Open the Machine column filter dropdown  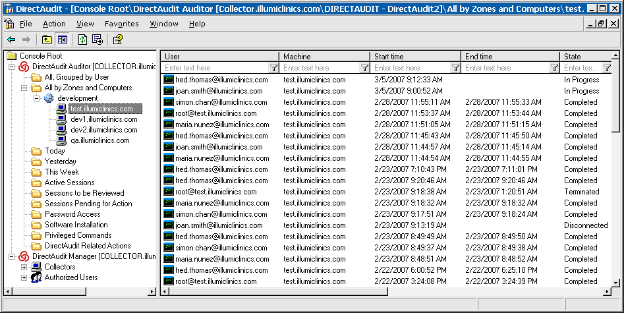click(364, 68)
